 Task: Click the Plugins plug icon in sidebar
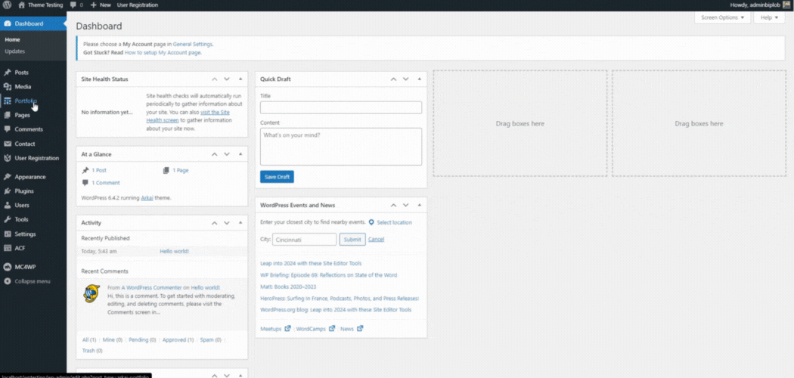[x=8, y=191]
